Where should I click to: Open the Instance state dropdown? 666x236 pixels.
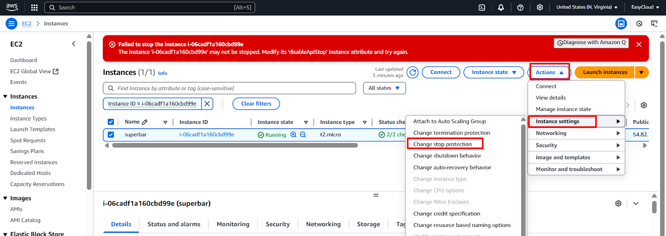pyautogui.click(x=494, y=72)
